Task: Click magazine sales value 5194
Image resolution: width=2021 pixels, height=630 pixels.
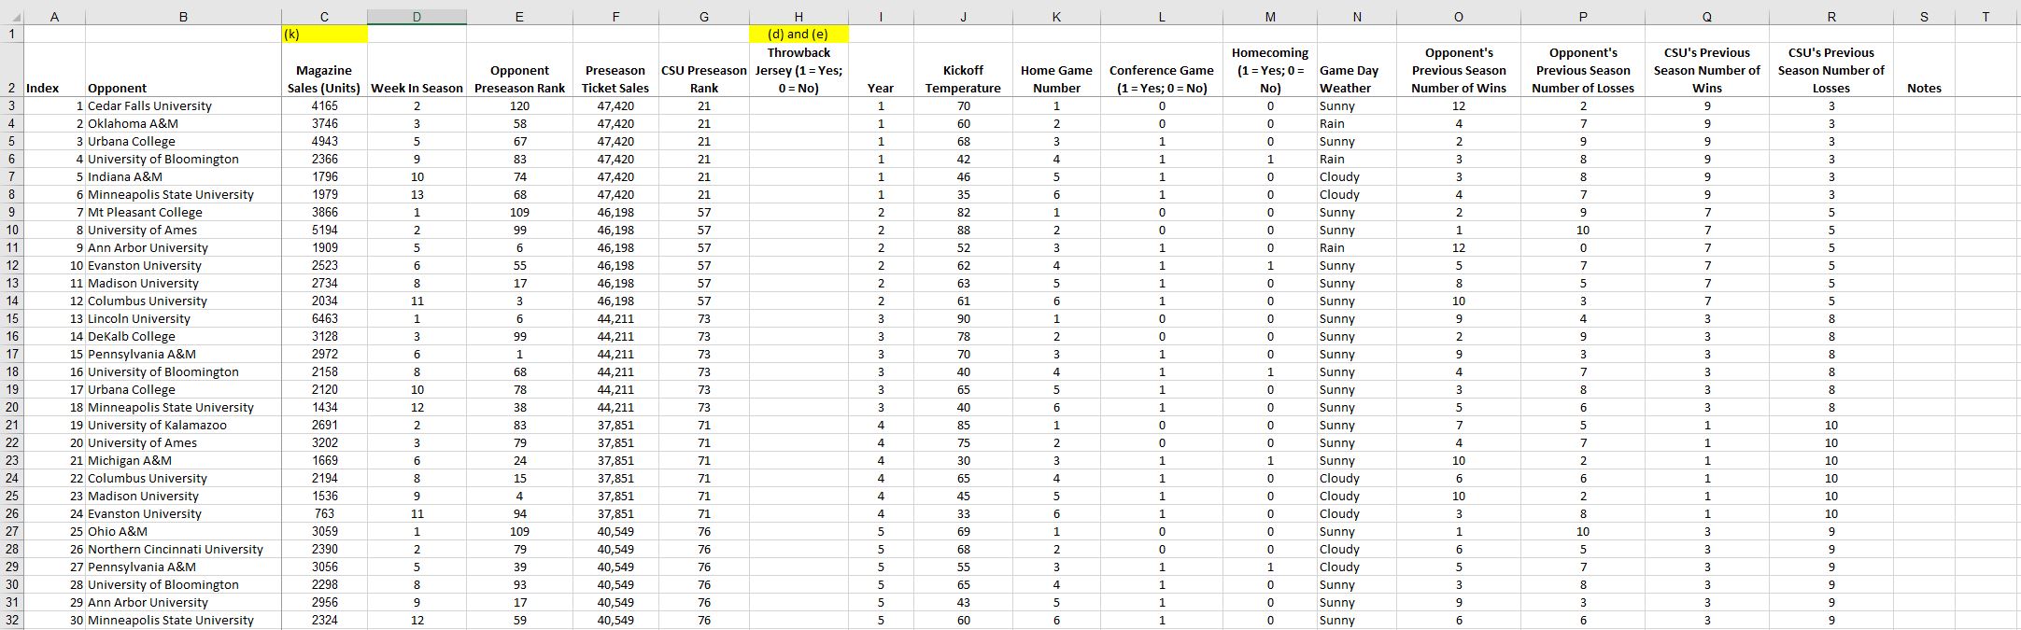Action: tap(324, 230)
